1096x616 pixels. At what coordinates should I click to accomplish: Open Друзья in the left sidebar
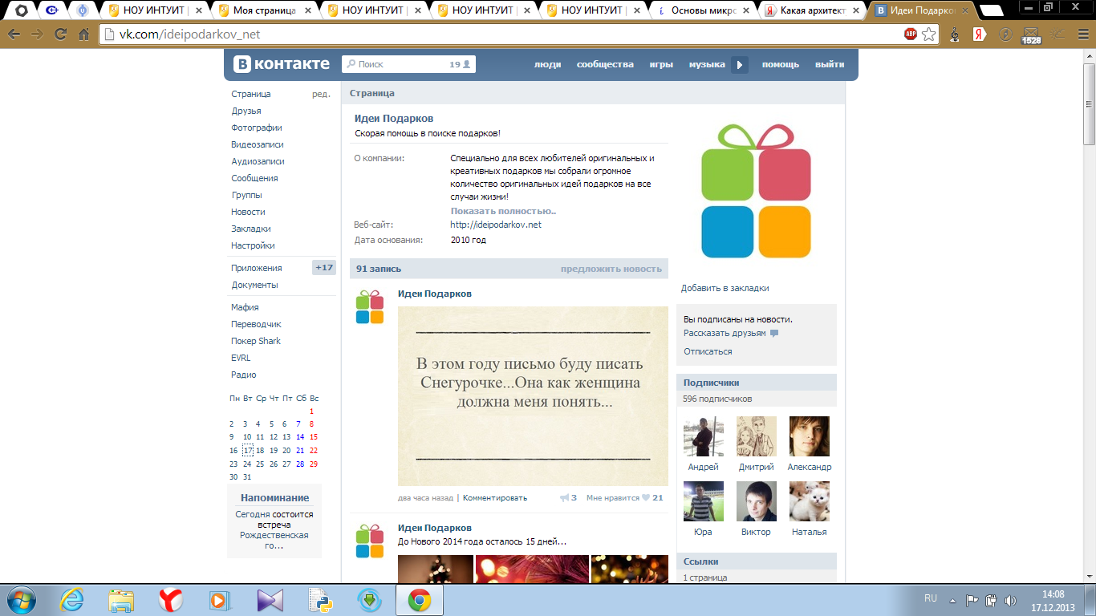point(246,111)
